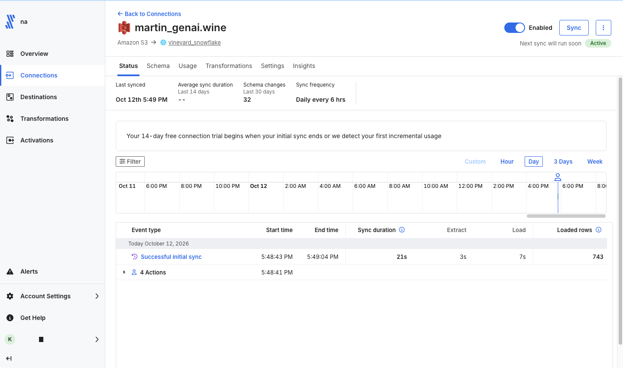623x368 pixels.
Task: Open the Settings tab
Action: point(273,66)
